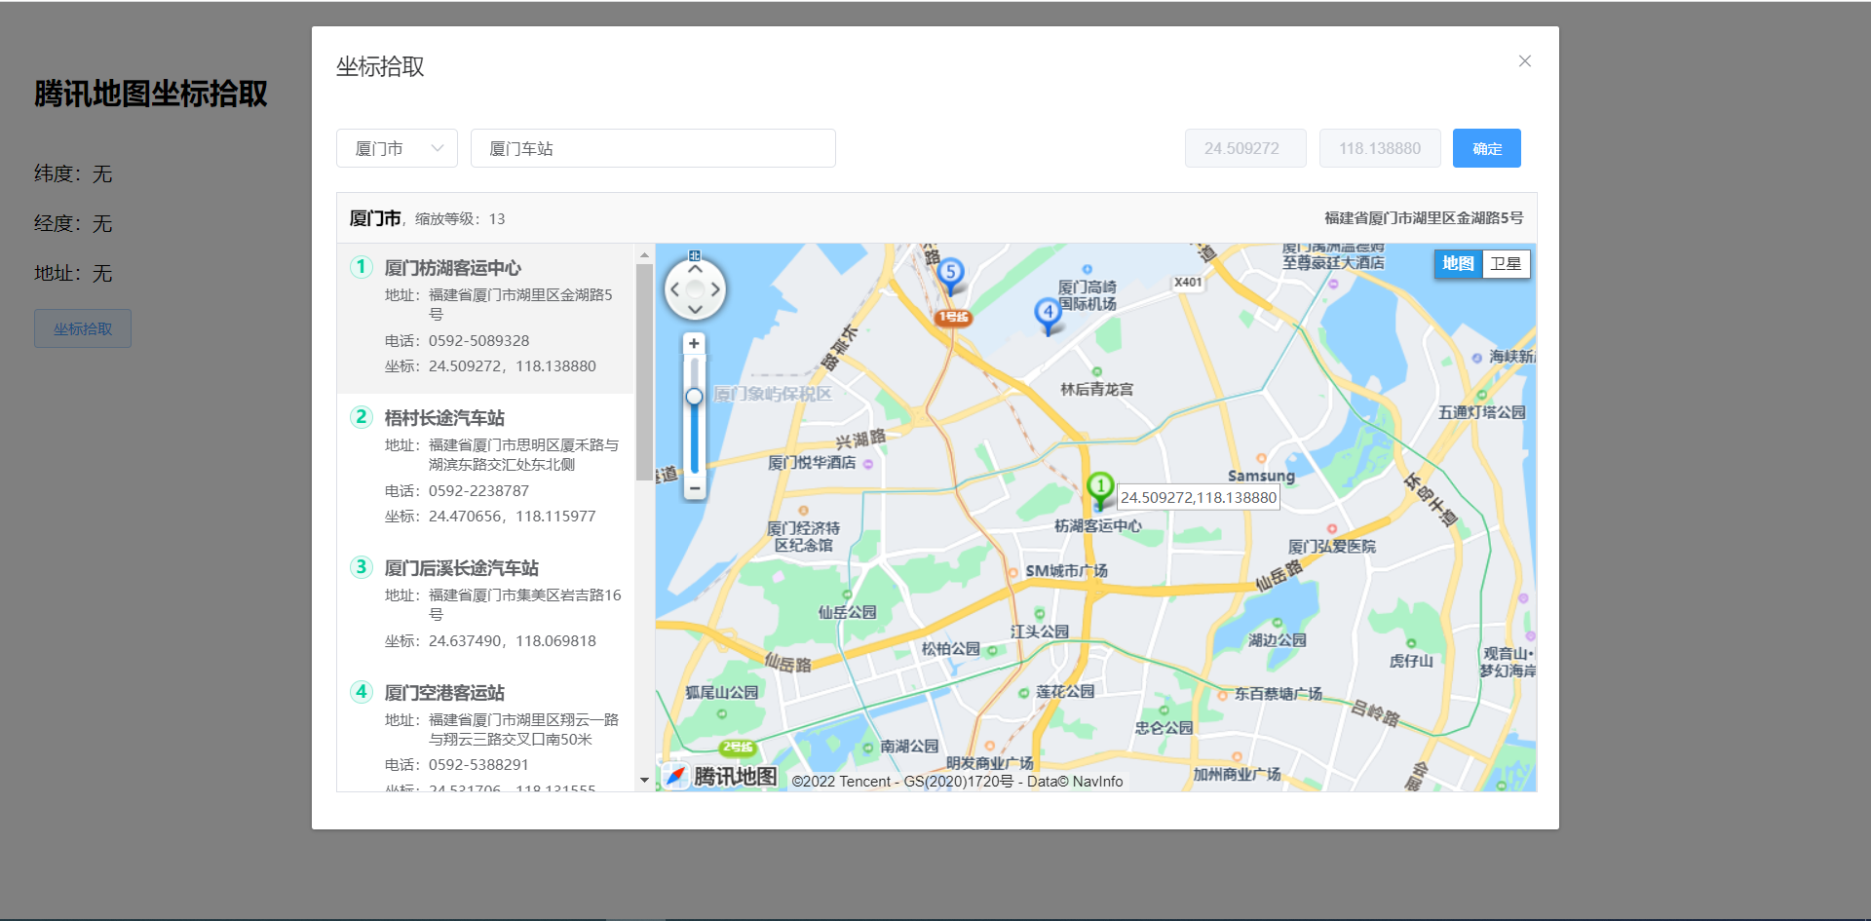Click the pan-left arrow on map compass
The image size is (1871, 921).
[674, 289]
